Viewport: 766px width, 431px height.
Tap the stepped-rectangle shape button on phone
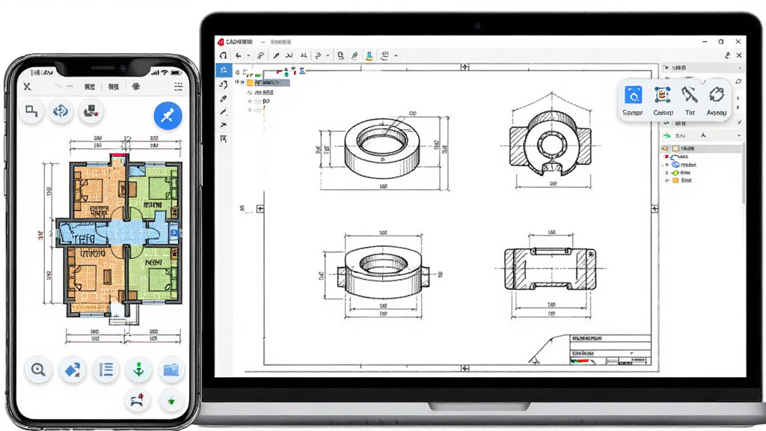(x=31, y=111)
